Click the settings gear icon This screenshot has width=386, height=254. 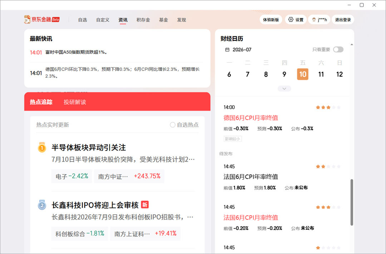(x=291, y=19)
